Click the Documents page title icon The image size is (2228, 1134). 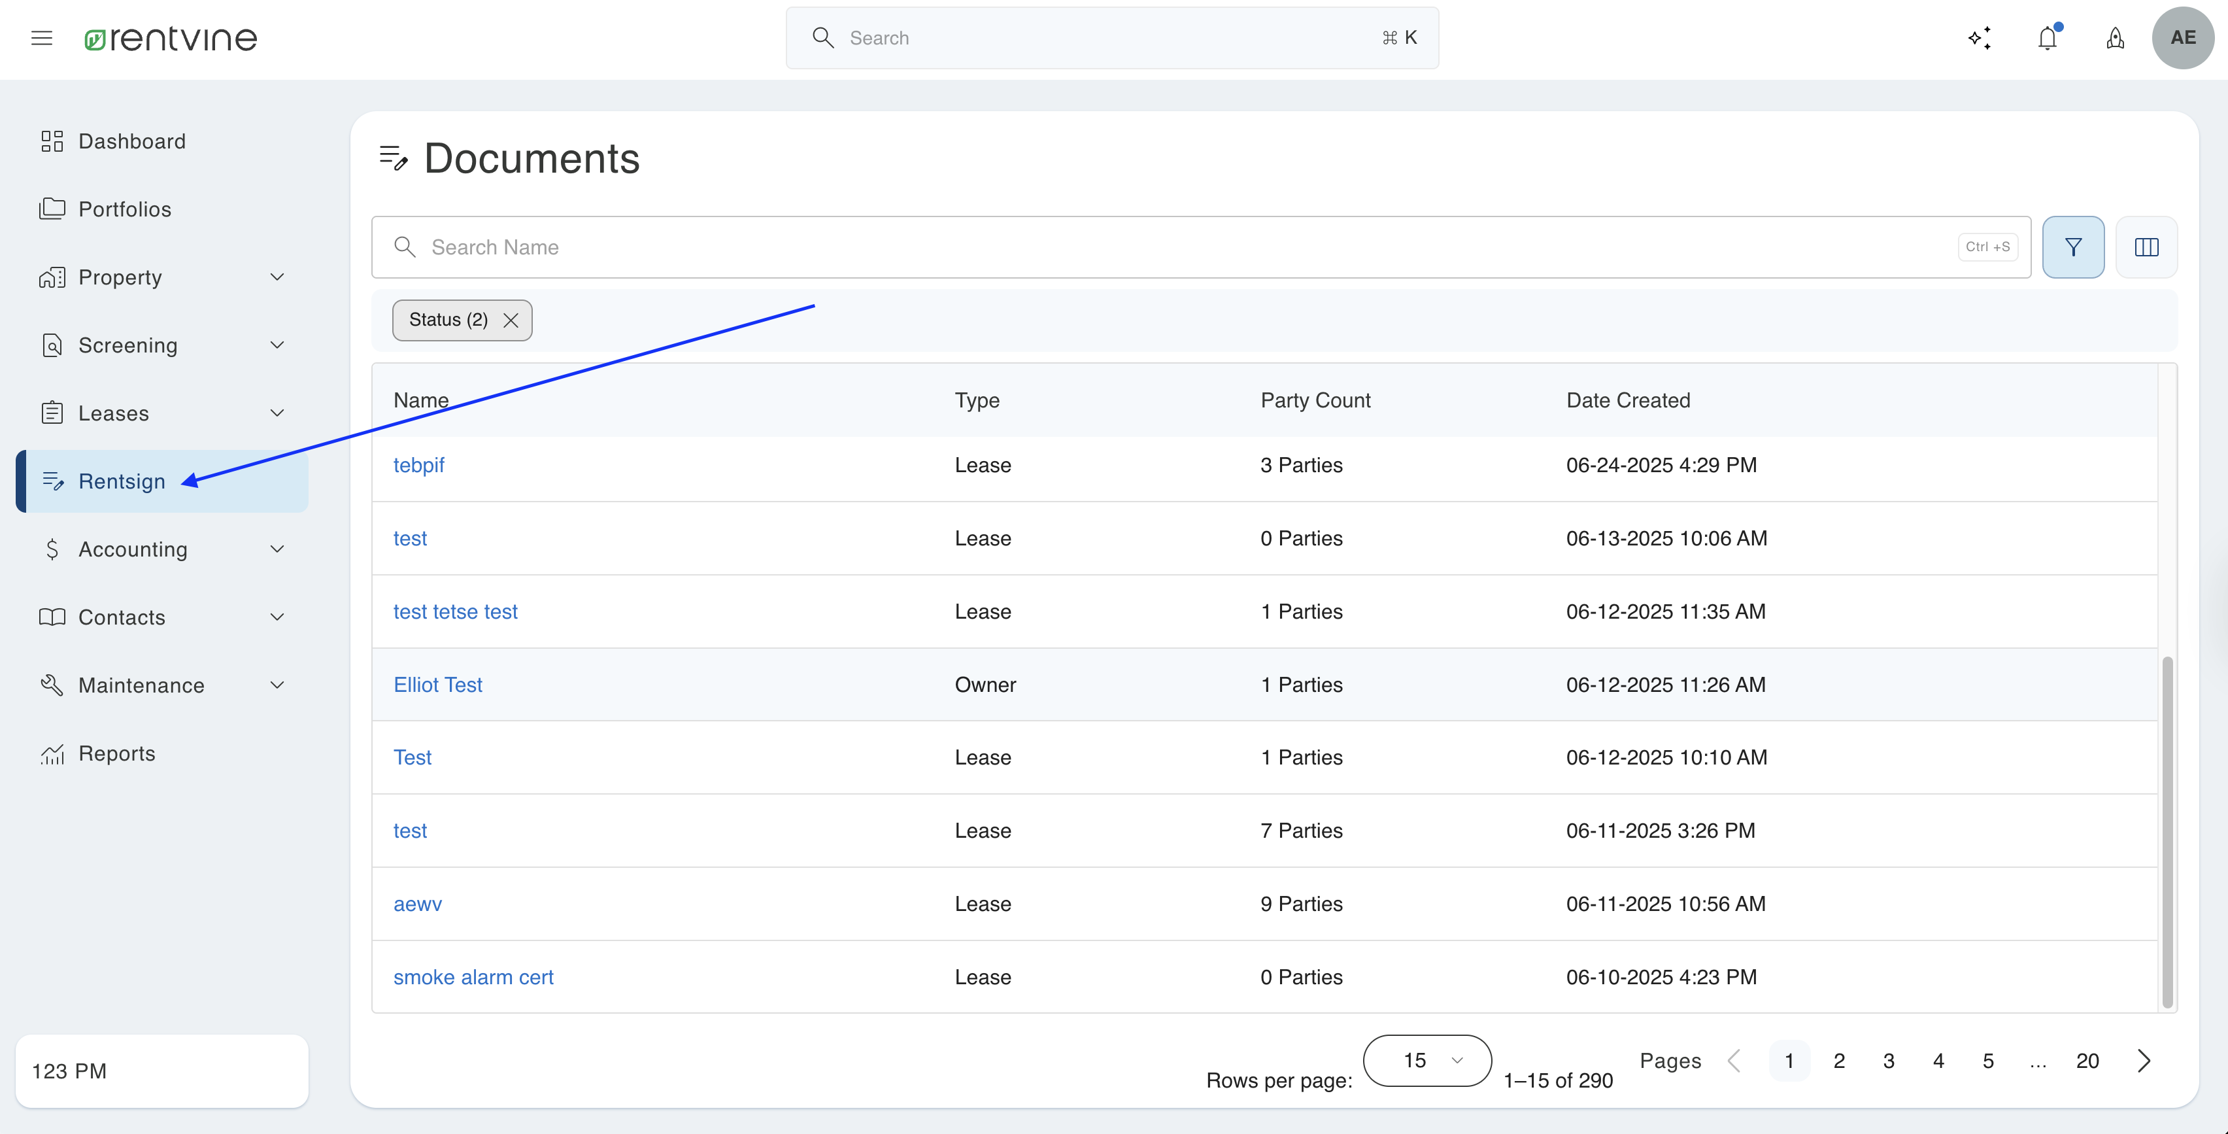(394, 158)
